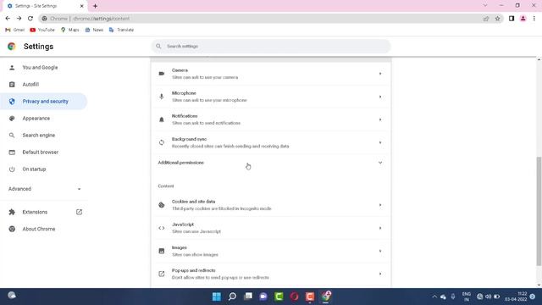Open Images content settings
The image size is (542, 305).
[x=271, y=251]
